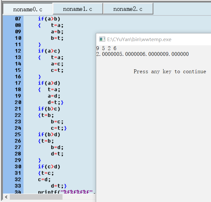This screenshot has height=202, width=211.
Task: Click the a=c; statement on line 14
Action: pos(57,64)
